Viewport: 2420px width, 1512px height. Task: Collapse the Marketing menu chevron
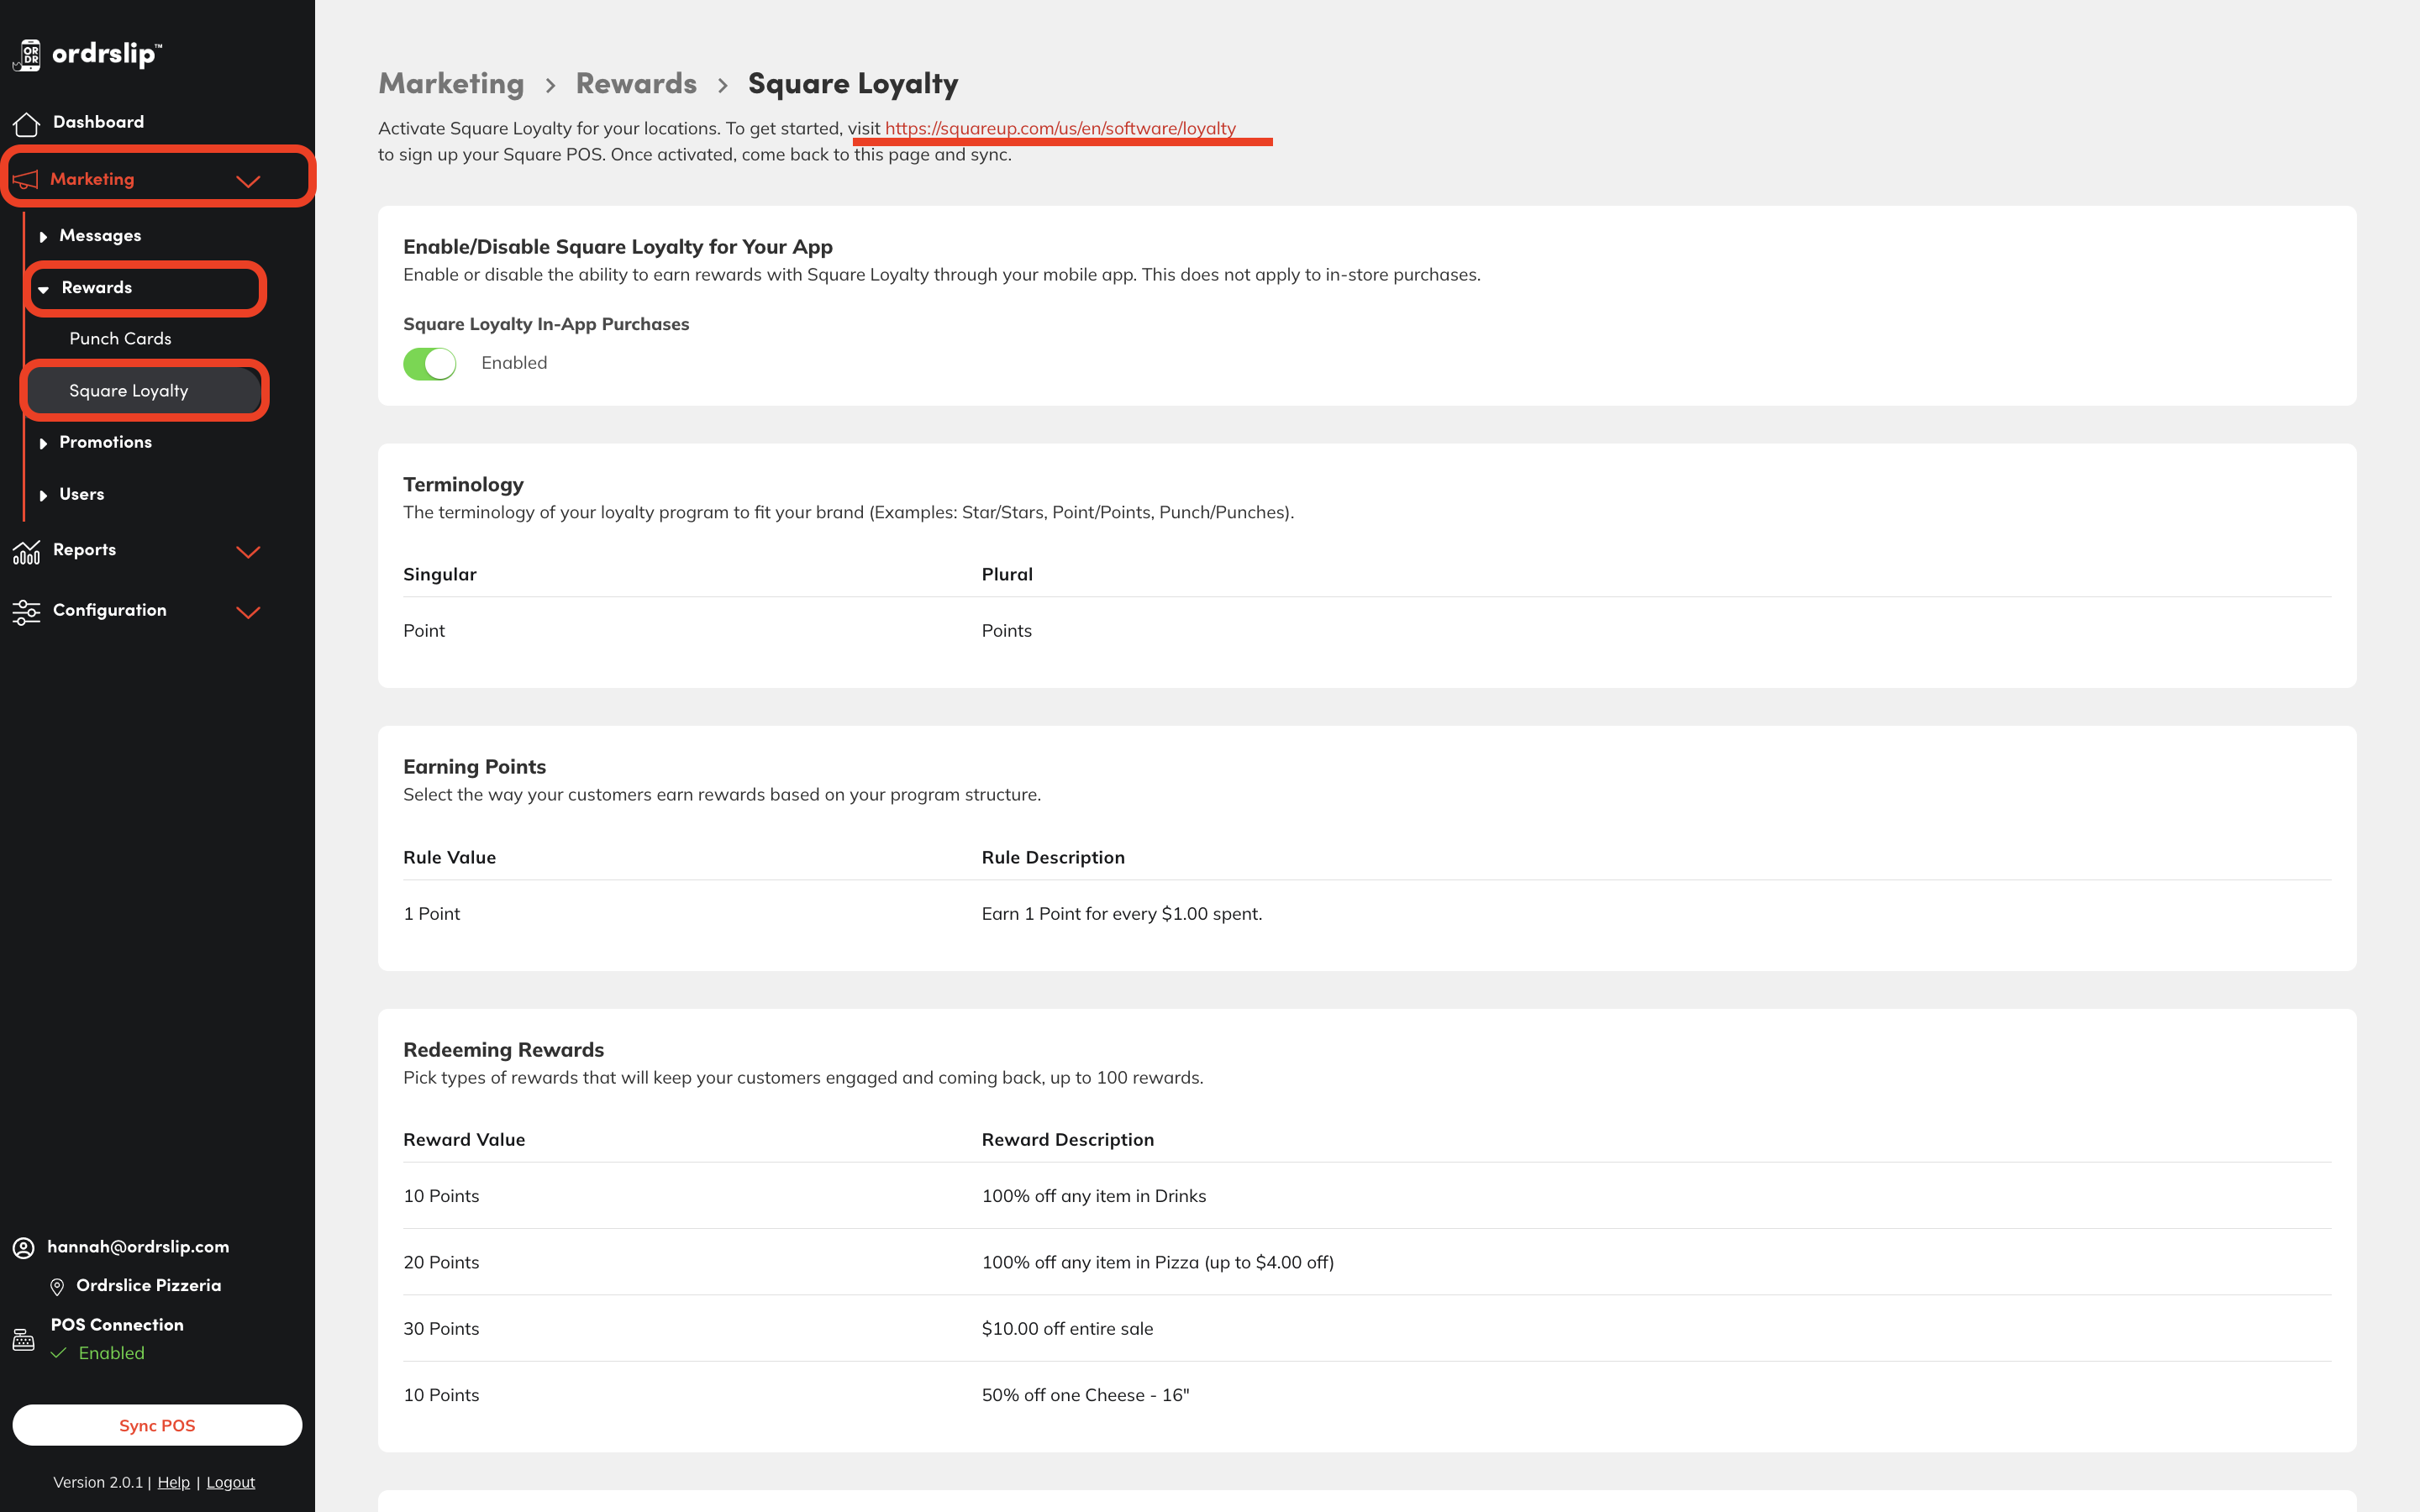[x=248, y=181]
